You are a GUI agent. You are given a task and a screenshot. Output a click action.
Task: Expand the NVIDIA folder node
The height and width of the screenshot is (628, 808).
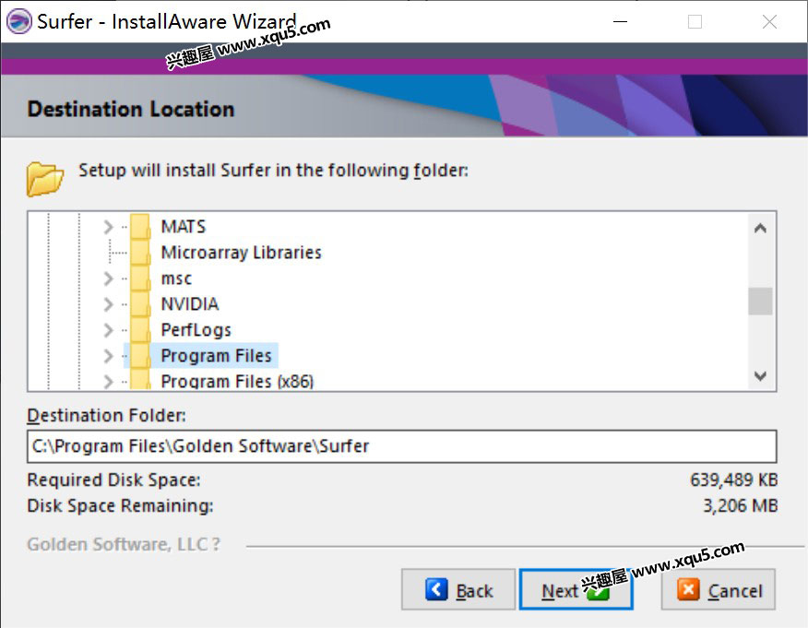click(x=108, y=304)
